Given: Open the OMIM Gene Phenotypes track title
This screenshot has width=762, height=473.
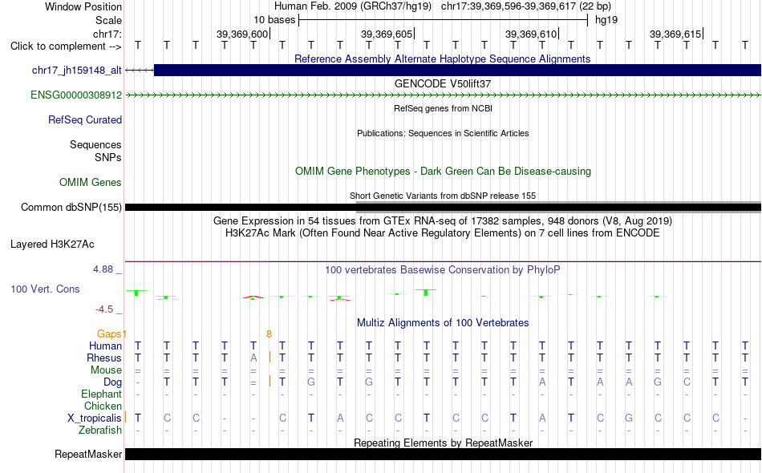Looking at the screenshot, I should coord(444,171).
